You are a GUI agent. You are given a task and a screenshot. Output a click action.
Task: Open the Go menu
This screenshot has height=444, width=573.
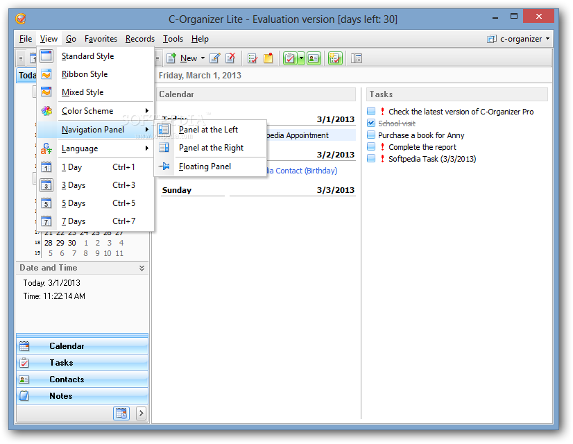coord(71,39)
